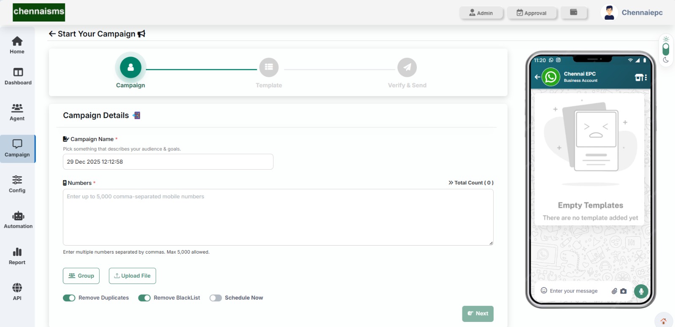Click the Upload File button

pyautogui.click(x=132, y=276)
